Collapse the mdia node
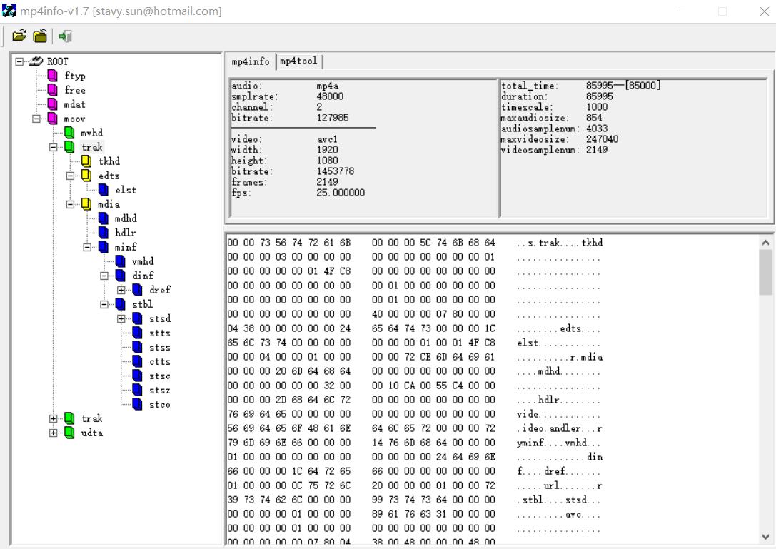 pos(70,204)
